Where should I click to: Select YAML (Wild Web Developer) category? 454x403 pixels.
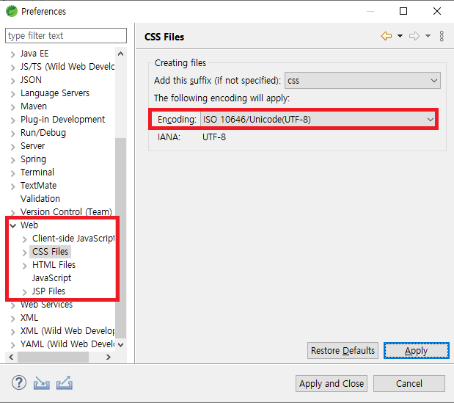[x=67, y=344]
